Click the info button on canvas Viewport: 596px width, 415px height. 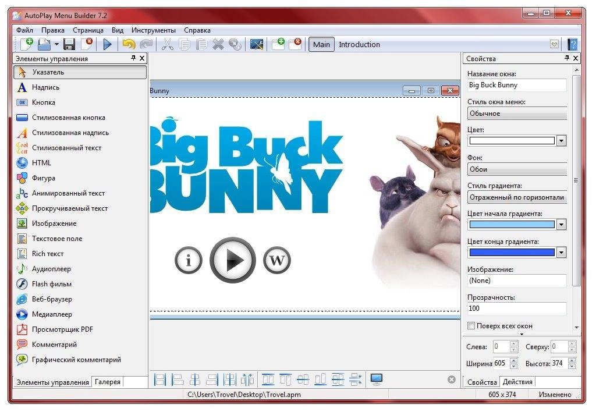click(189, 260)
